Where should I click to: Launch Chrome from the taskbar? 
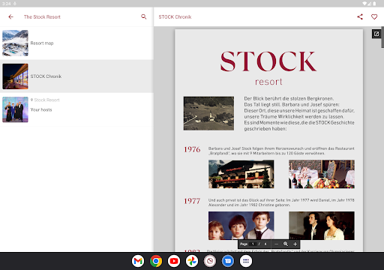156,261
